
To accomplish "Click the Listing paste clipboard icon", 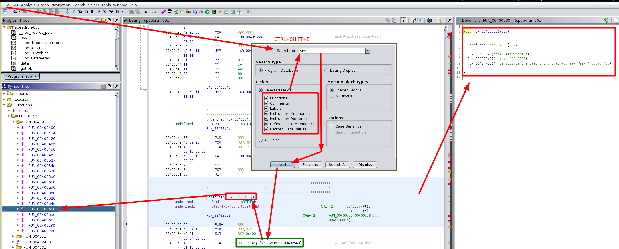I will (x=394, y=20).
